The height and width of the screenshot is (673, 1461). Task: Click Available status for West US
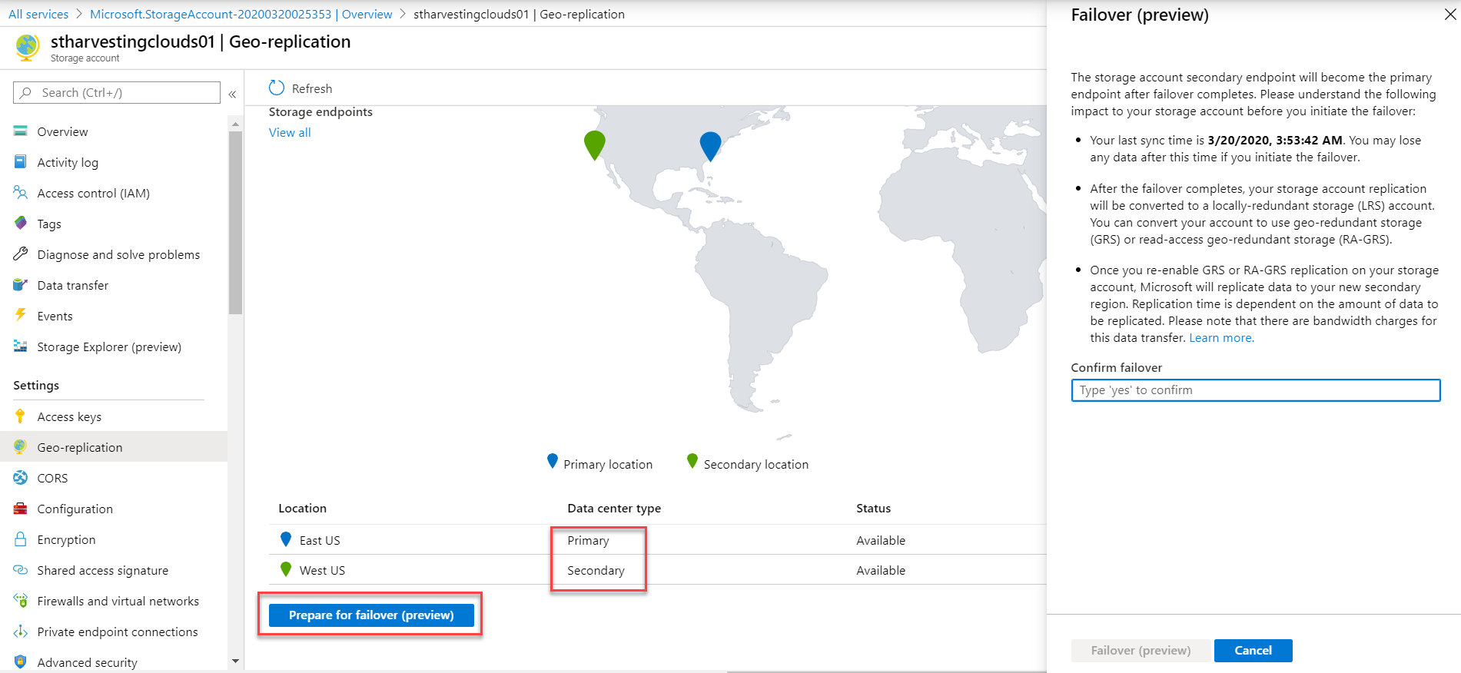coord(881,570)
